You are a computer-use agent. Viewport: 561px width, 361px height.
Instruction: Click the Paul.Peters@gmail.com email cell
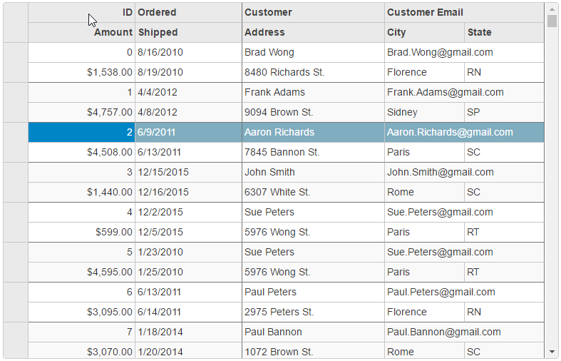pyautogui.click(x=464, y=292)
